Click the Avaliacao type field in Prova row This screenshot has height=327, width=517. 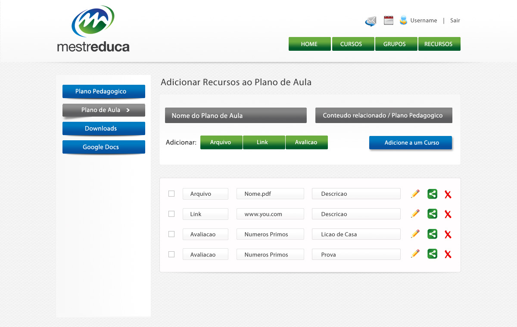tap(206, 254)
